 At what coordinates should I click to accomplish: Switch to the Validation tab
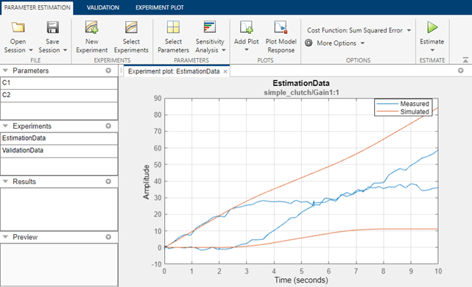click(x=103, y=7)
